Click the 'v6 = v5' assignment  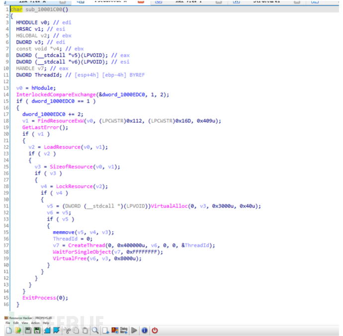(x=59, y=213)
